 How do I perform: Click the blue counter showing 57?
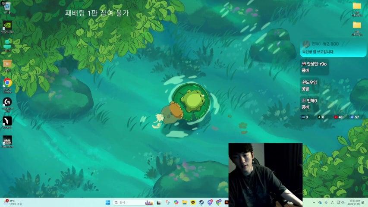coord(355,117)
